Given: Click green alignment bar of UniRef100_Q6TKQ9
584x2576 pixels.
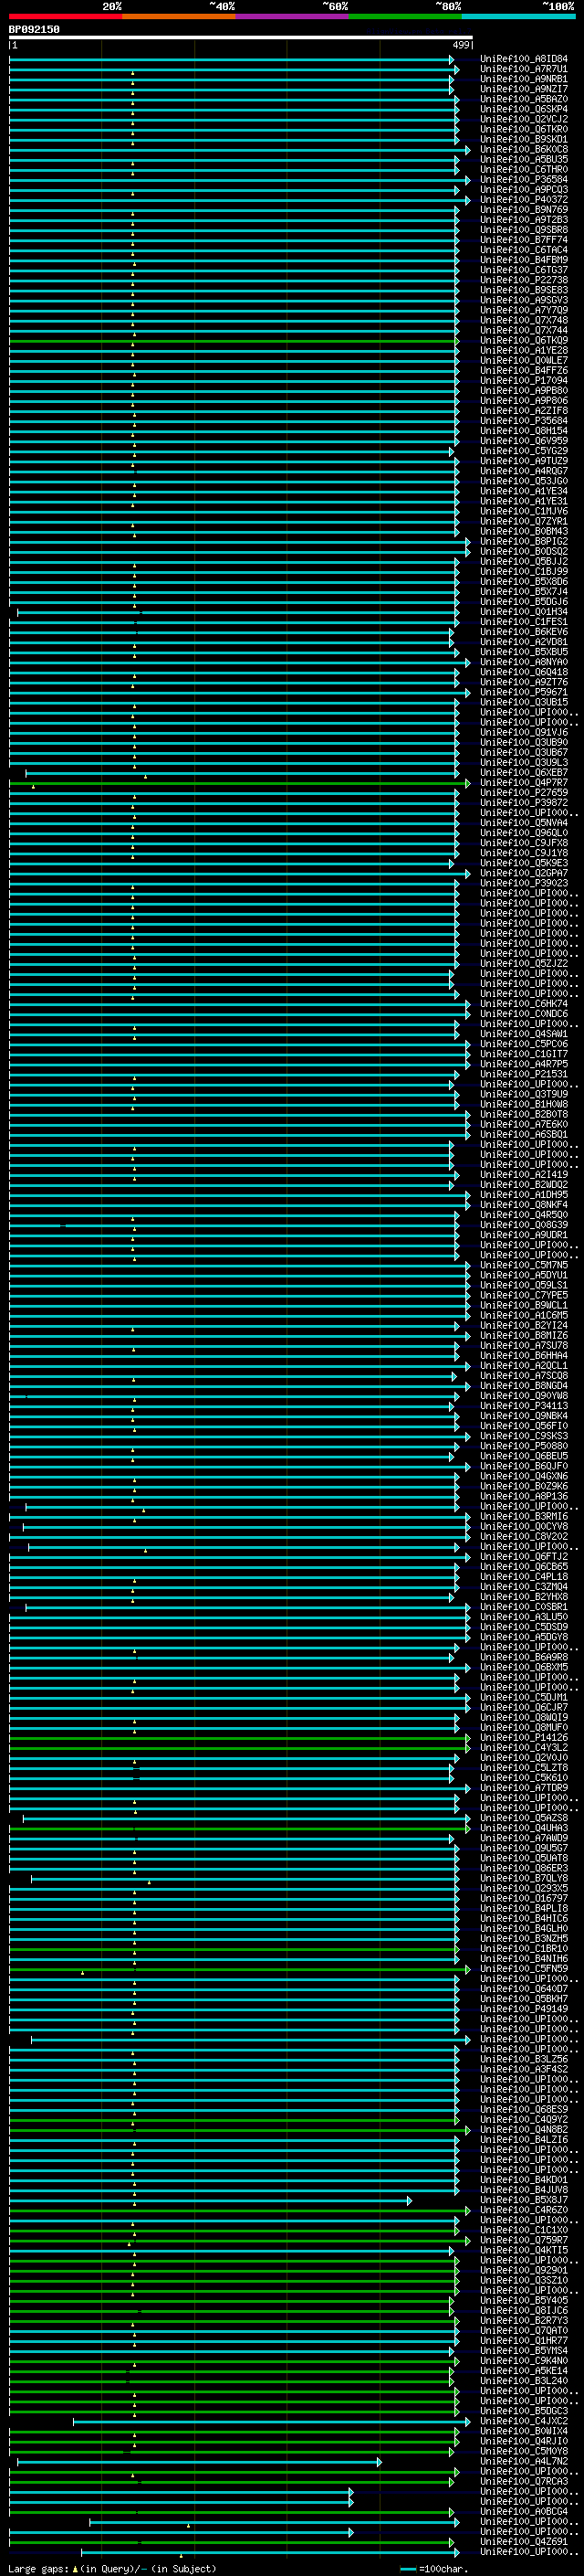Looking at the screenshot, I should [234, 341].
